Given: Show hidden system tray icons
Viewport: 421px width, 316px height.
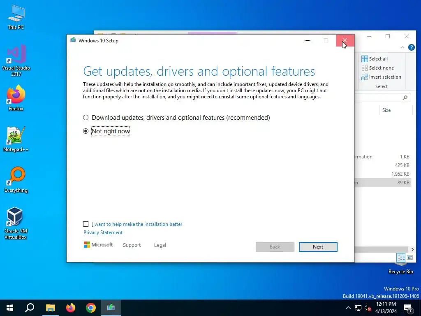Looking at the screenshot, I should pyautogui.click(x=348, y=308).
